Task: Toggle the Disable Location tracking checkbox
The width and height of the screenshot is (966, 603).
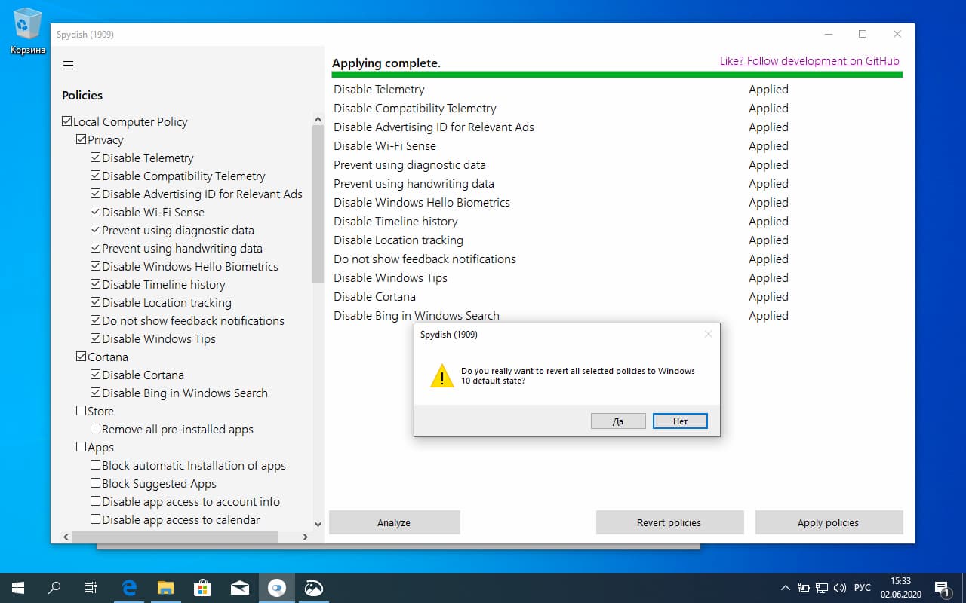Action: (x=96, y=302)
